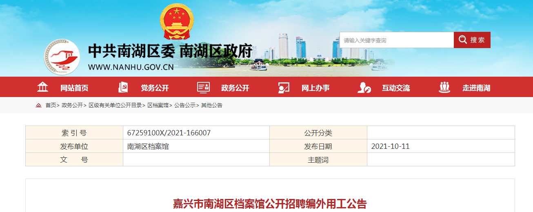This screenshot has height=212, width=533.
Task: Click the 主题词 label cell
Action: click(318, 160)
